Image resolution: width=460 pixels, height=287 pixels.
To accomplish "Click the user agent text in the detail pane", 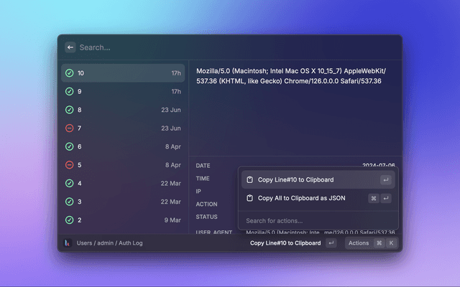I will (289, 76).
